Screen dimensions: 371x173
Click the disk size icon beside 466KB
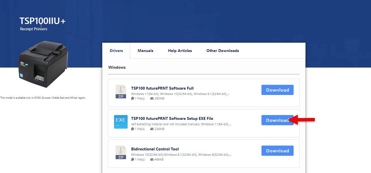click(152, 159)
